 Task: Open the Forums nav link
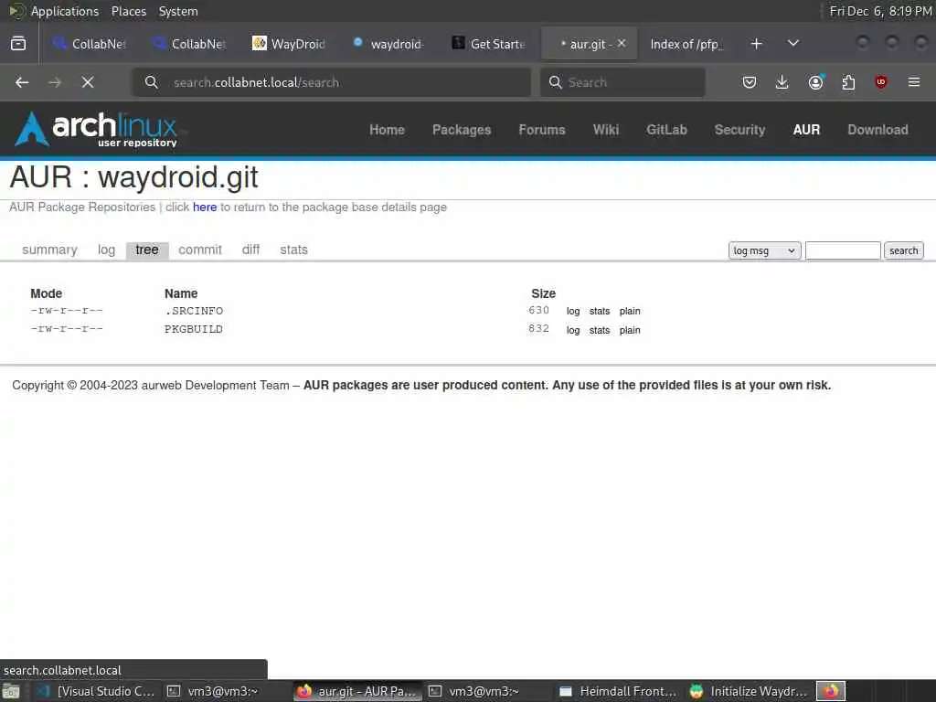(x=541, y=130)
